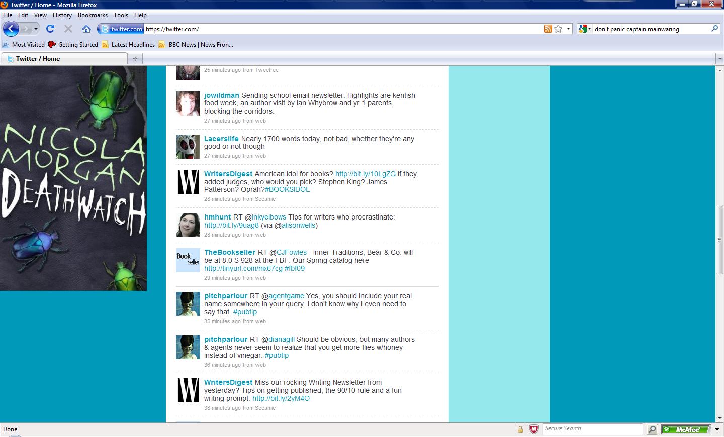Screen dimensions: 724x437
Task: Click the browser Back button
Action: (x=11, y=29)
